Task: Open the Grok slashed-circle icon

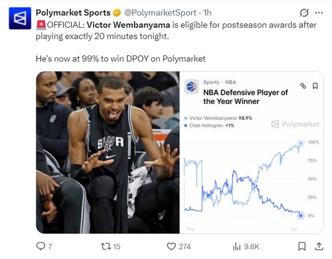Action: [x=304, y=13]
